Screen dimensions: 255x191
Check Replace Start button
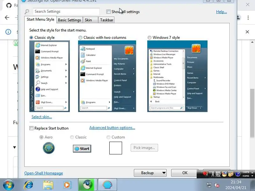point(31,128)
